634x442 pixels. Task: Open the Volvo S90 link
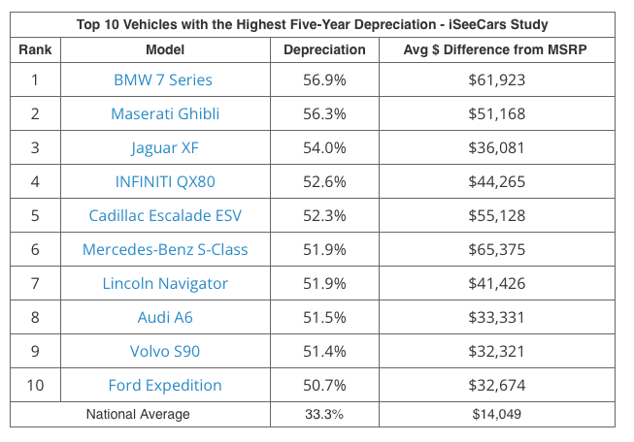point(165,351)
